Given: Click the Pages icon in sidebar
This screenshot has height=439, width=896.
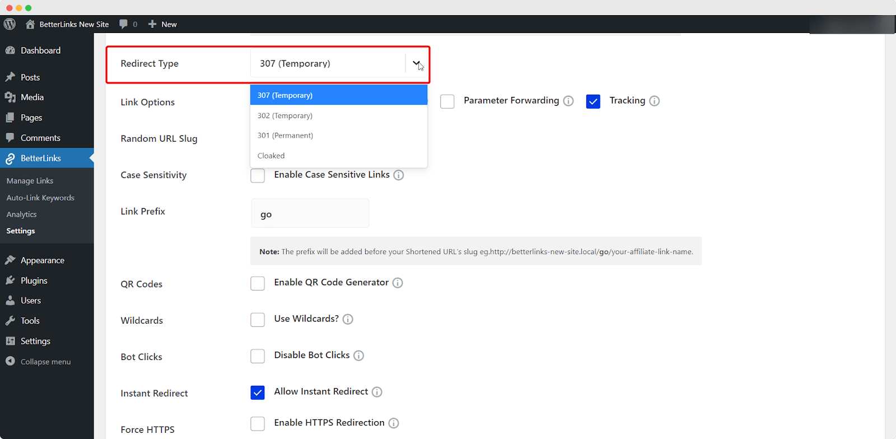Looking at the screenshot, I should click(x=10, y=118).
